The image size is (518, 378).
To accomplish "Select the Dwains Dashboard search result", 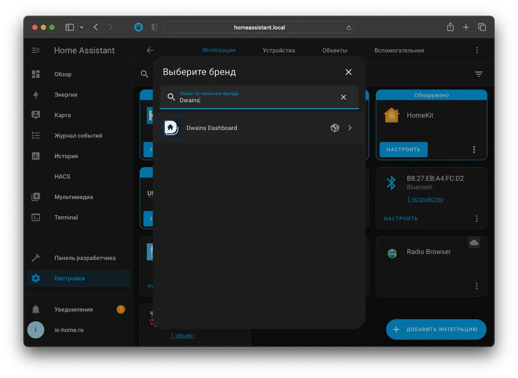I will (259, 128).
